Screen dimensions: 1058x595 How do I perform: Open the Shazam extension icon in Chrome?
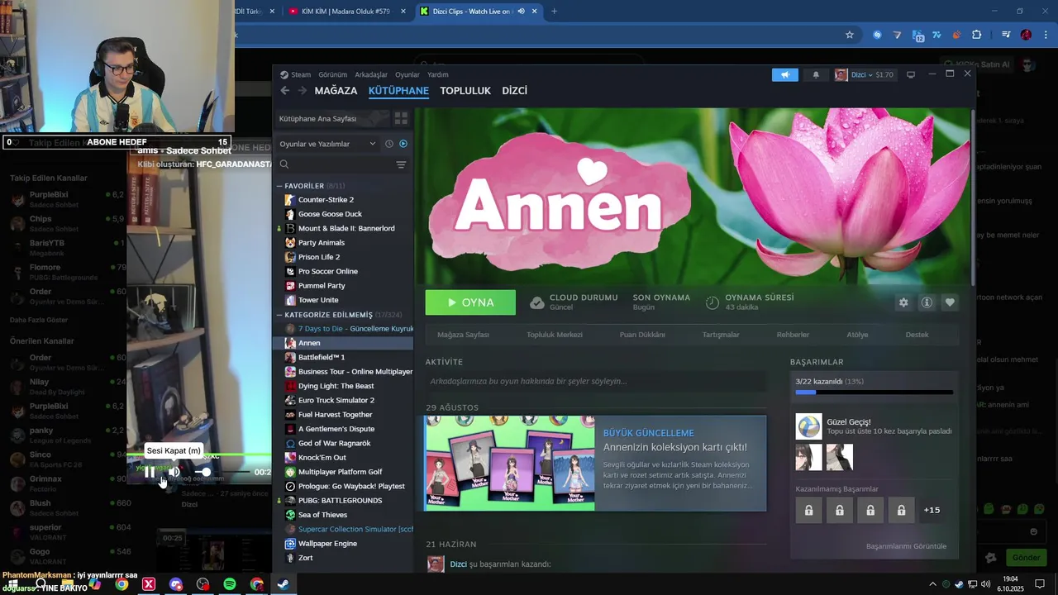[x=877, y=35]
